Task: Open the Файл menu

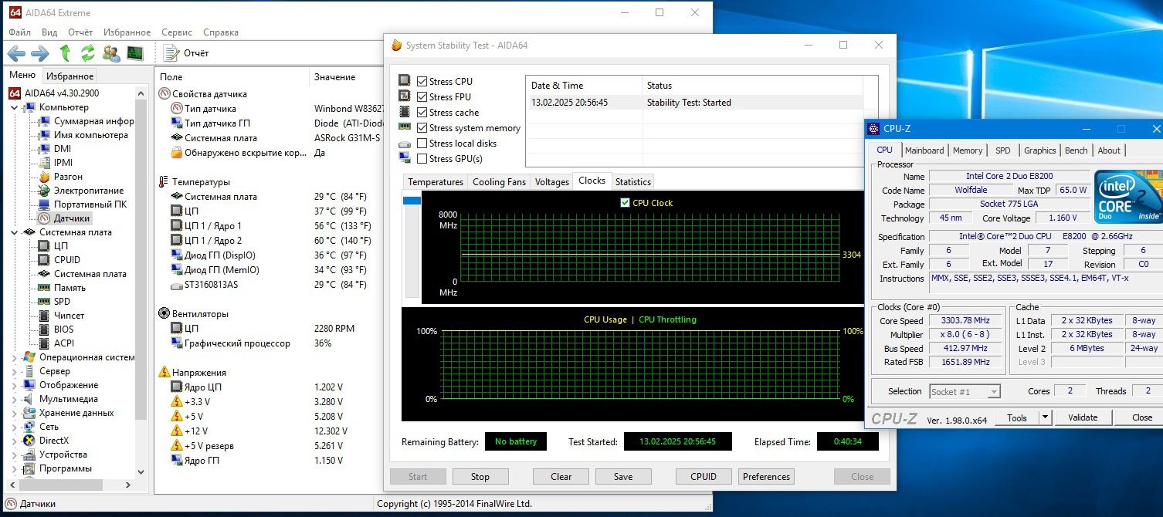Action: coord(20,32)
